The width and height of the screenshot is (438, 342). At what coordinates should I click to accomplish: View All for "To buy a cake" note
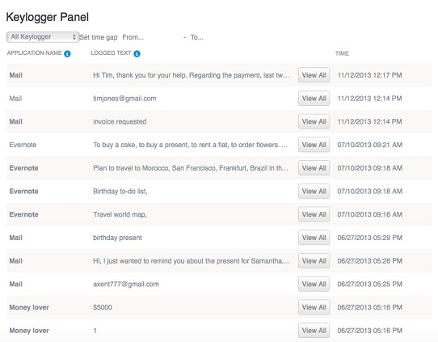pyautogui.click(x=314, y=145)
